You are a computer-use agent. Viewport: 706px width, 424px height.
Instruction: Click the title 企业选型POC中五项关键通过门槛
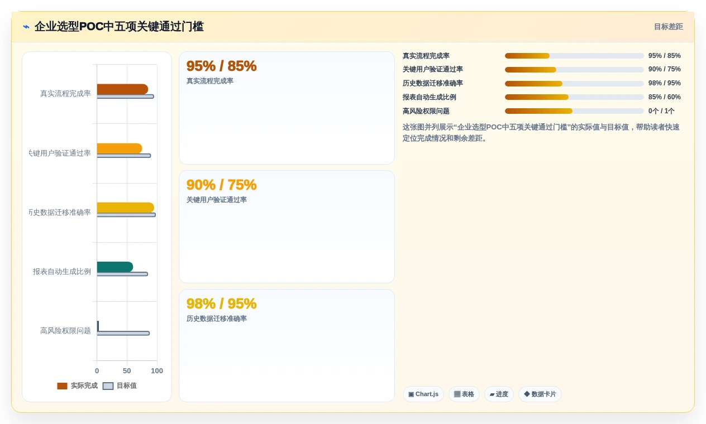[119, 27]
